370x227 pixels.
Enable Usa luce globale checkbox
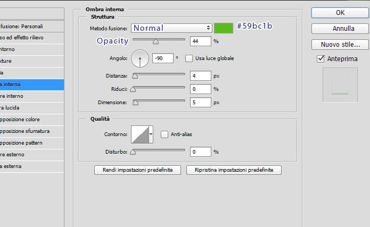point(188,58)
